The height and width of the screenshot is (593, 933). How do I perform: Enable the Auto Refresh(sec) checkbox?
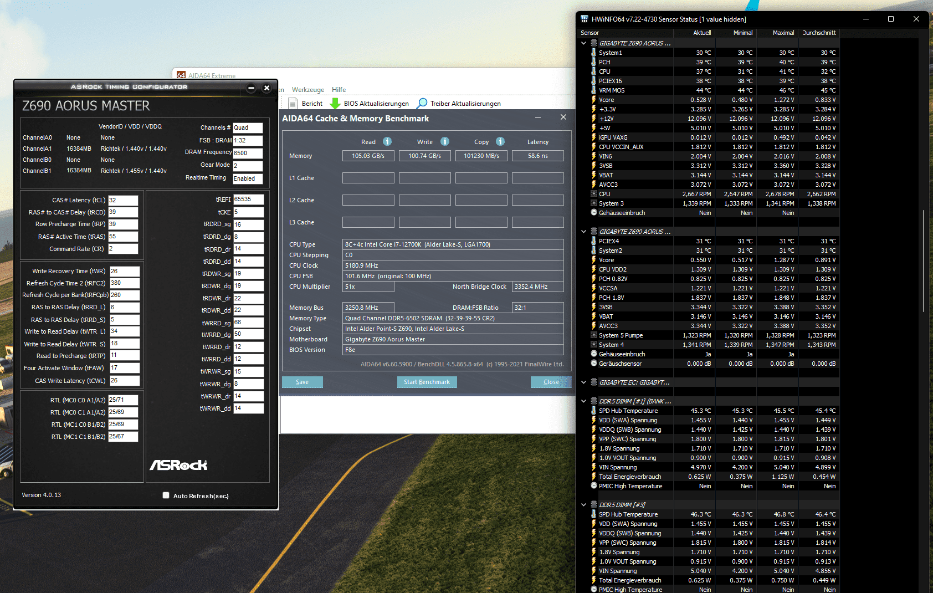coord(166,495)
